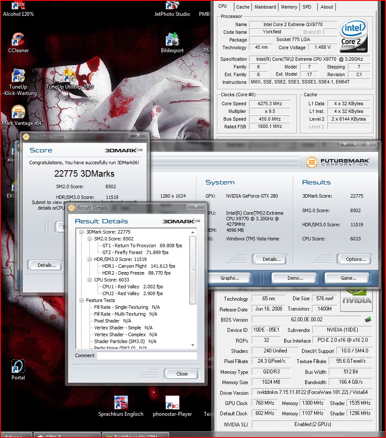Launch the Sprachkurs Englisch desktop icon

(121, 406)
